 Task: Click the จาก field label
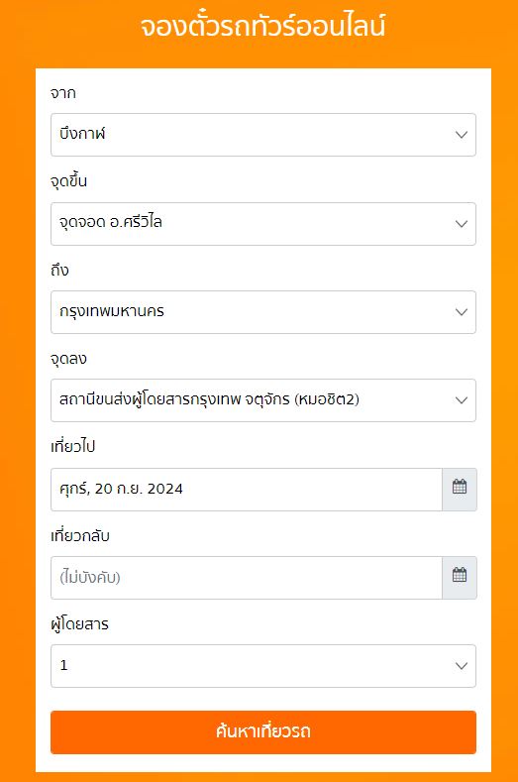(62, 93)
